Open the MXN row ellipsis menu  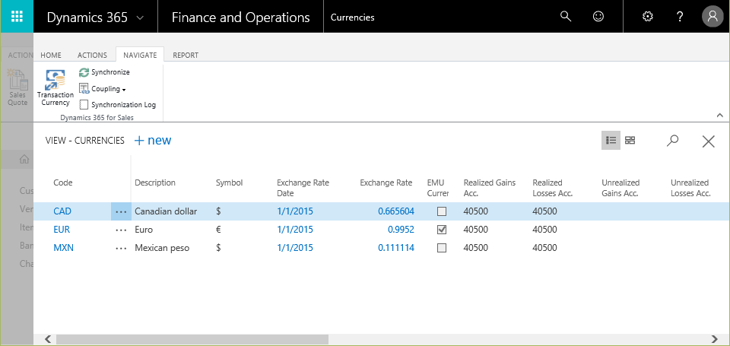tap(121, 248)
